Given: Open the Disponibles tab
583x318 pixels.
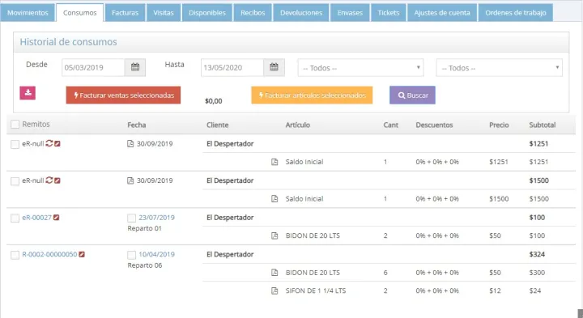Looking at the screenshot, I should 207,13.
